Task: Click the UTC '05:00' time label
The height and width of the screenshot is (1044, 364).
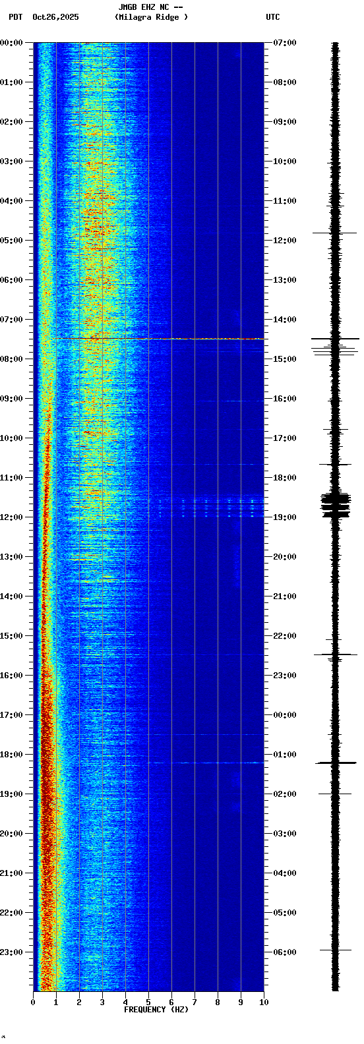Action: (x=285, y=913)
